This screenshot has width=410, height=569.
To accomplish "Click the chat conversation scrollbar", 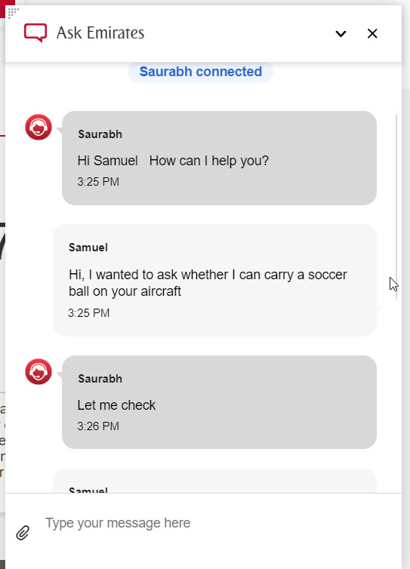I will (396, 207).
